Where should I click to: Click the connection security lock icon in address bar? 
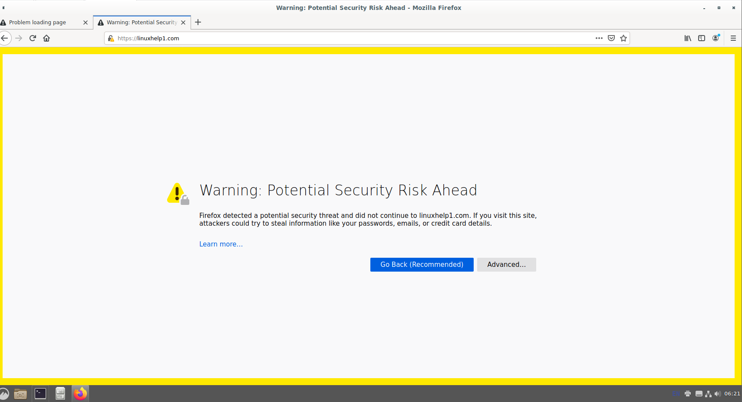[x=111, y=38]
